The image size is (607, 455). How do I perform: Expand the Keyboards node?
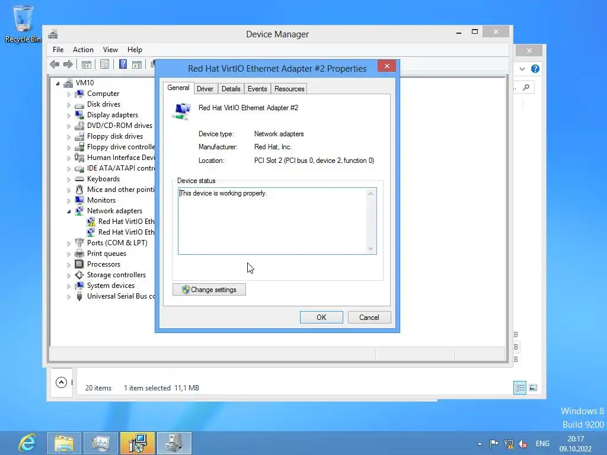tap(69, 180)
